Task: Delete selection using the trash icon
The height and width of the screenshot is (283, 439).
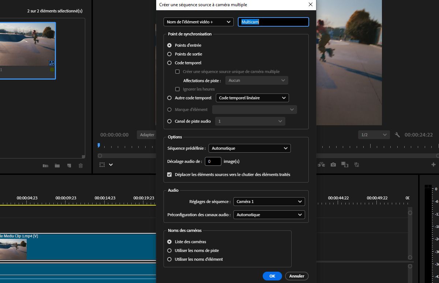Action: click(x=80, y=166)
